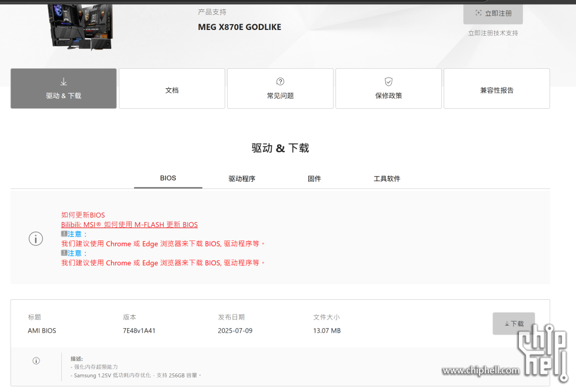Switch to the 驱动程序 tab
Screen dimensions: 576x391
point(242,179)
